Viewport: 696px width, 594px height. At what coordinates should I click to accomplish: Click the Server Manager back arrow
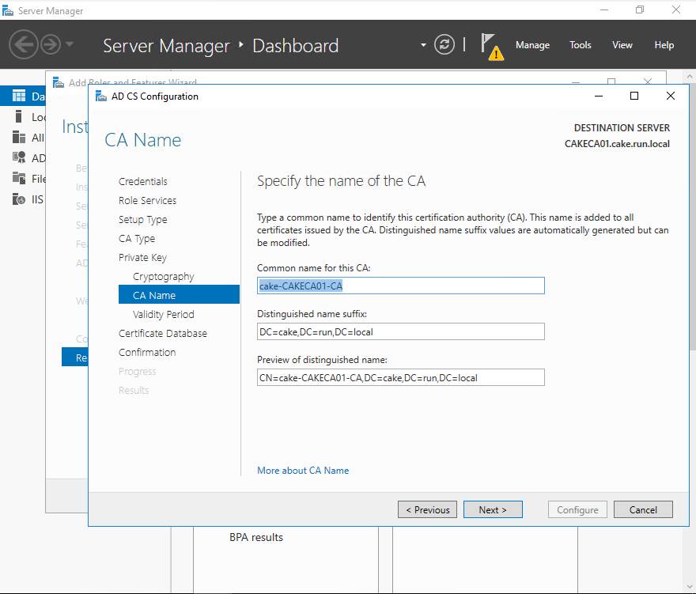pyautogui.click(x=23, y=44)
